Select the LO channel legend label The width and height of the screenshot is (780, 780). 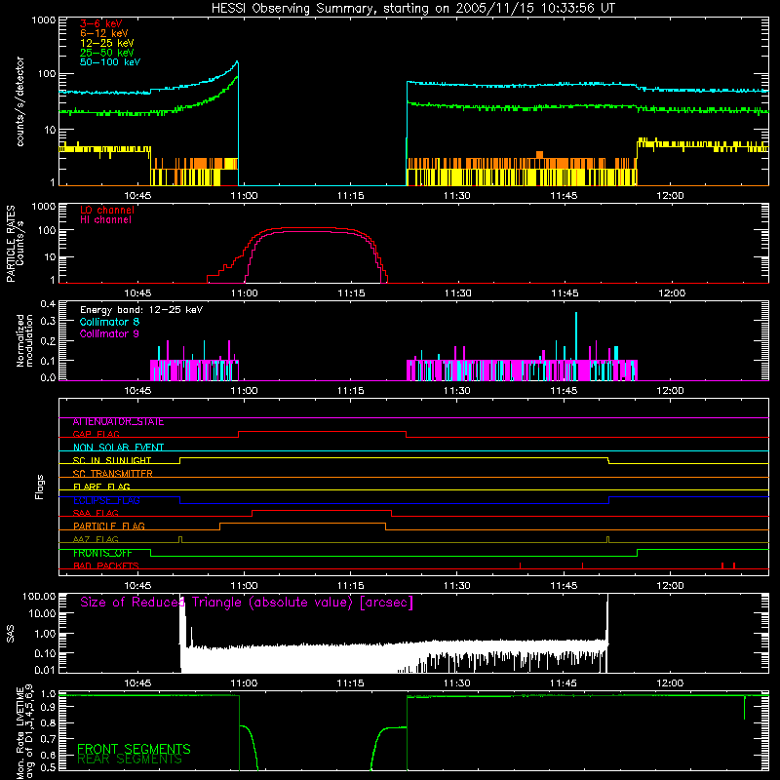click(107, 210)
